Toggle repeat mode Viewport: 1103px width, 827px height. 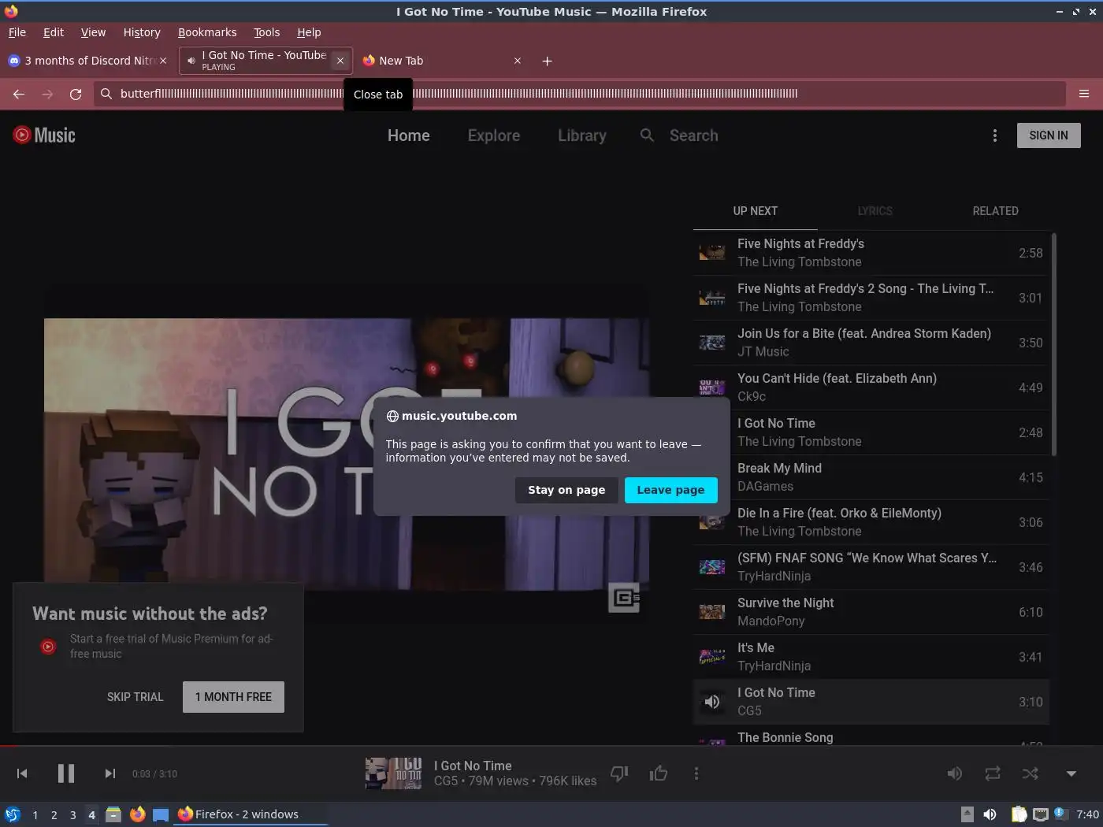pyautogui.click(x=993, y=773)
